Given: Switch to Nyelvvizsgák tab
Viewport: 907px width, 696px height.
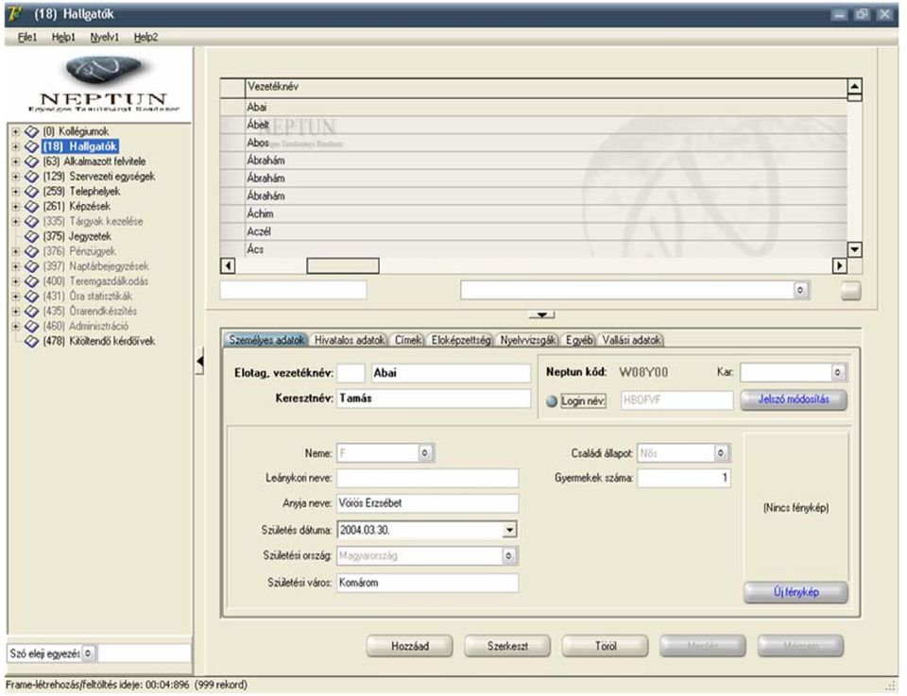Looking at the screenshot, I should [528, 341].
